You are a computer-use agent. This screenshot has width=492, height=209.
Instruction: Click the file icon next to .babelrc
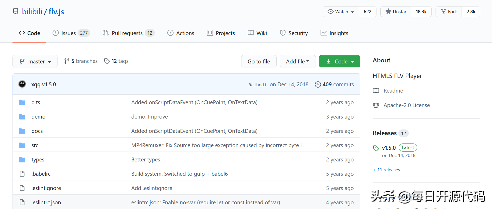tap(22, 174)
